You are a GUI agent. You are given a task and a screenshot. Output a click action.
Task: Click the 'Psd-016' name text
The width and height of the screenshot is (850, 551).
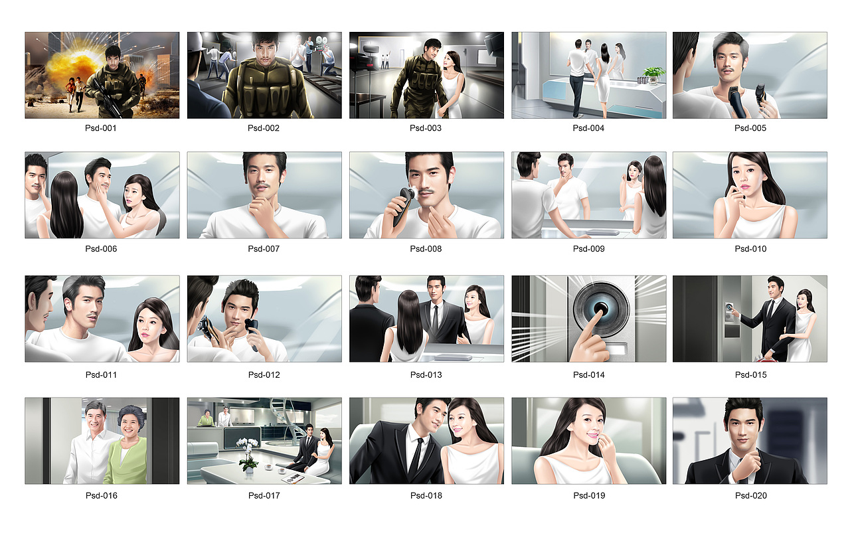click(x=101, y=496)
